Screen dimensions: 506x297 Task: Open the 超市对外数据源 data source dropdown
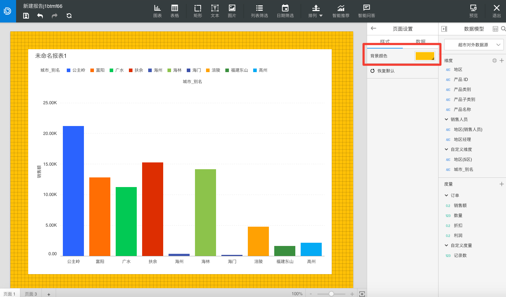[x=474, y=45]
